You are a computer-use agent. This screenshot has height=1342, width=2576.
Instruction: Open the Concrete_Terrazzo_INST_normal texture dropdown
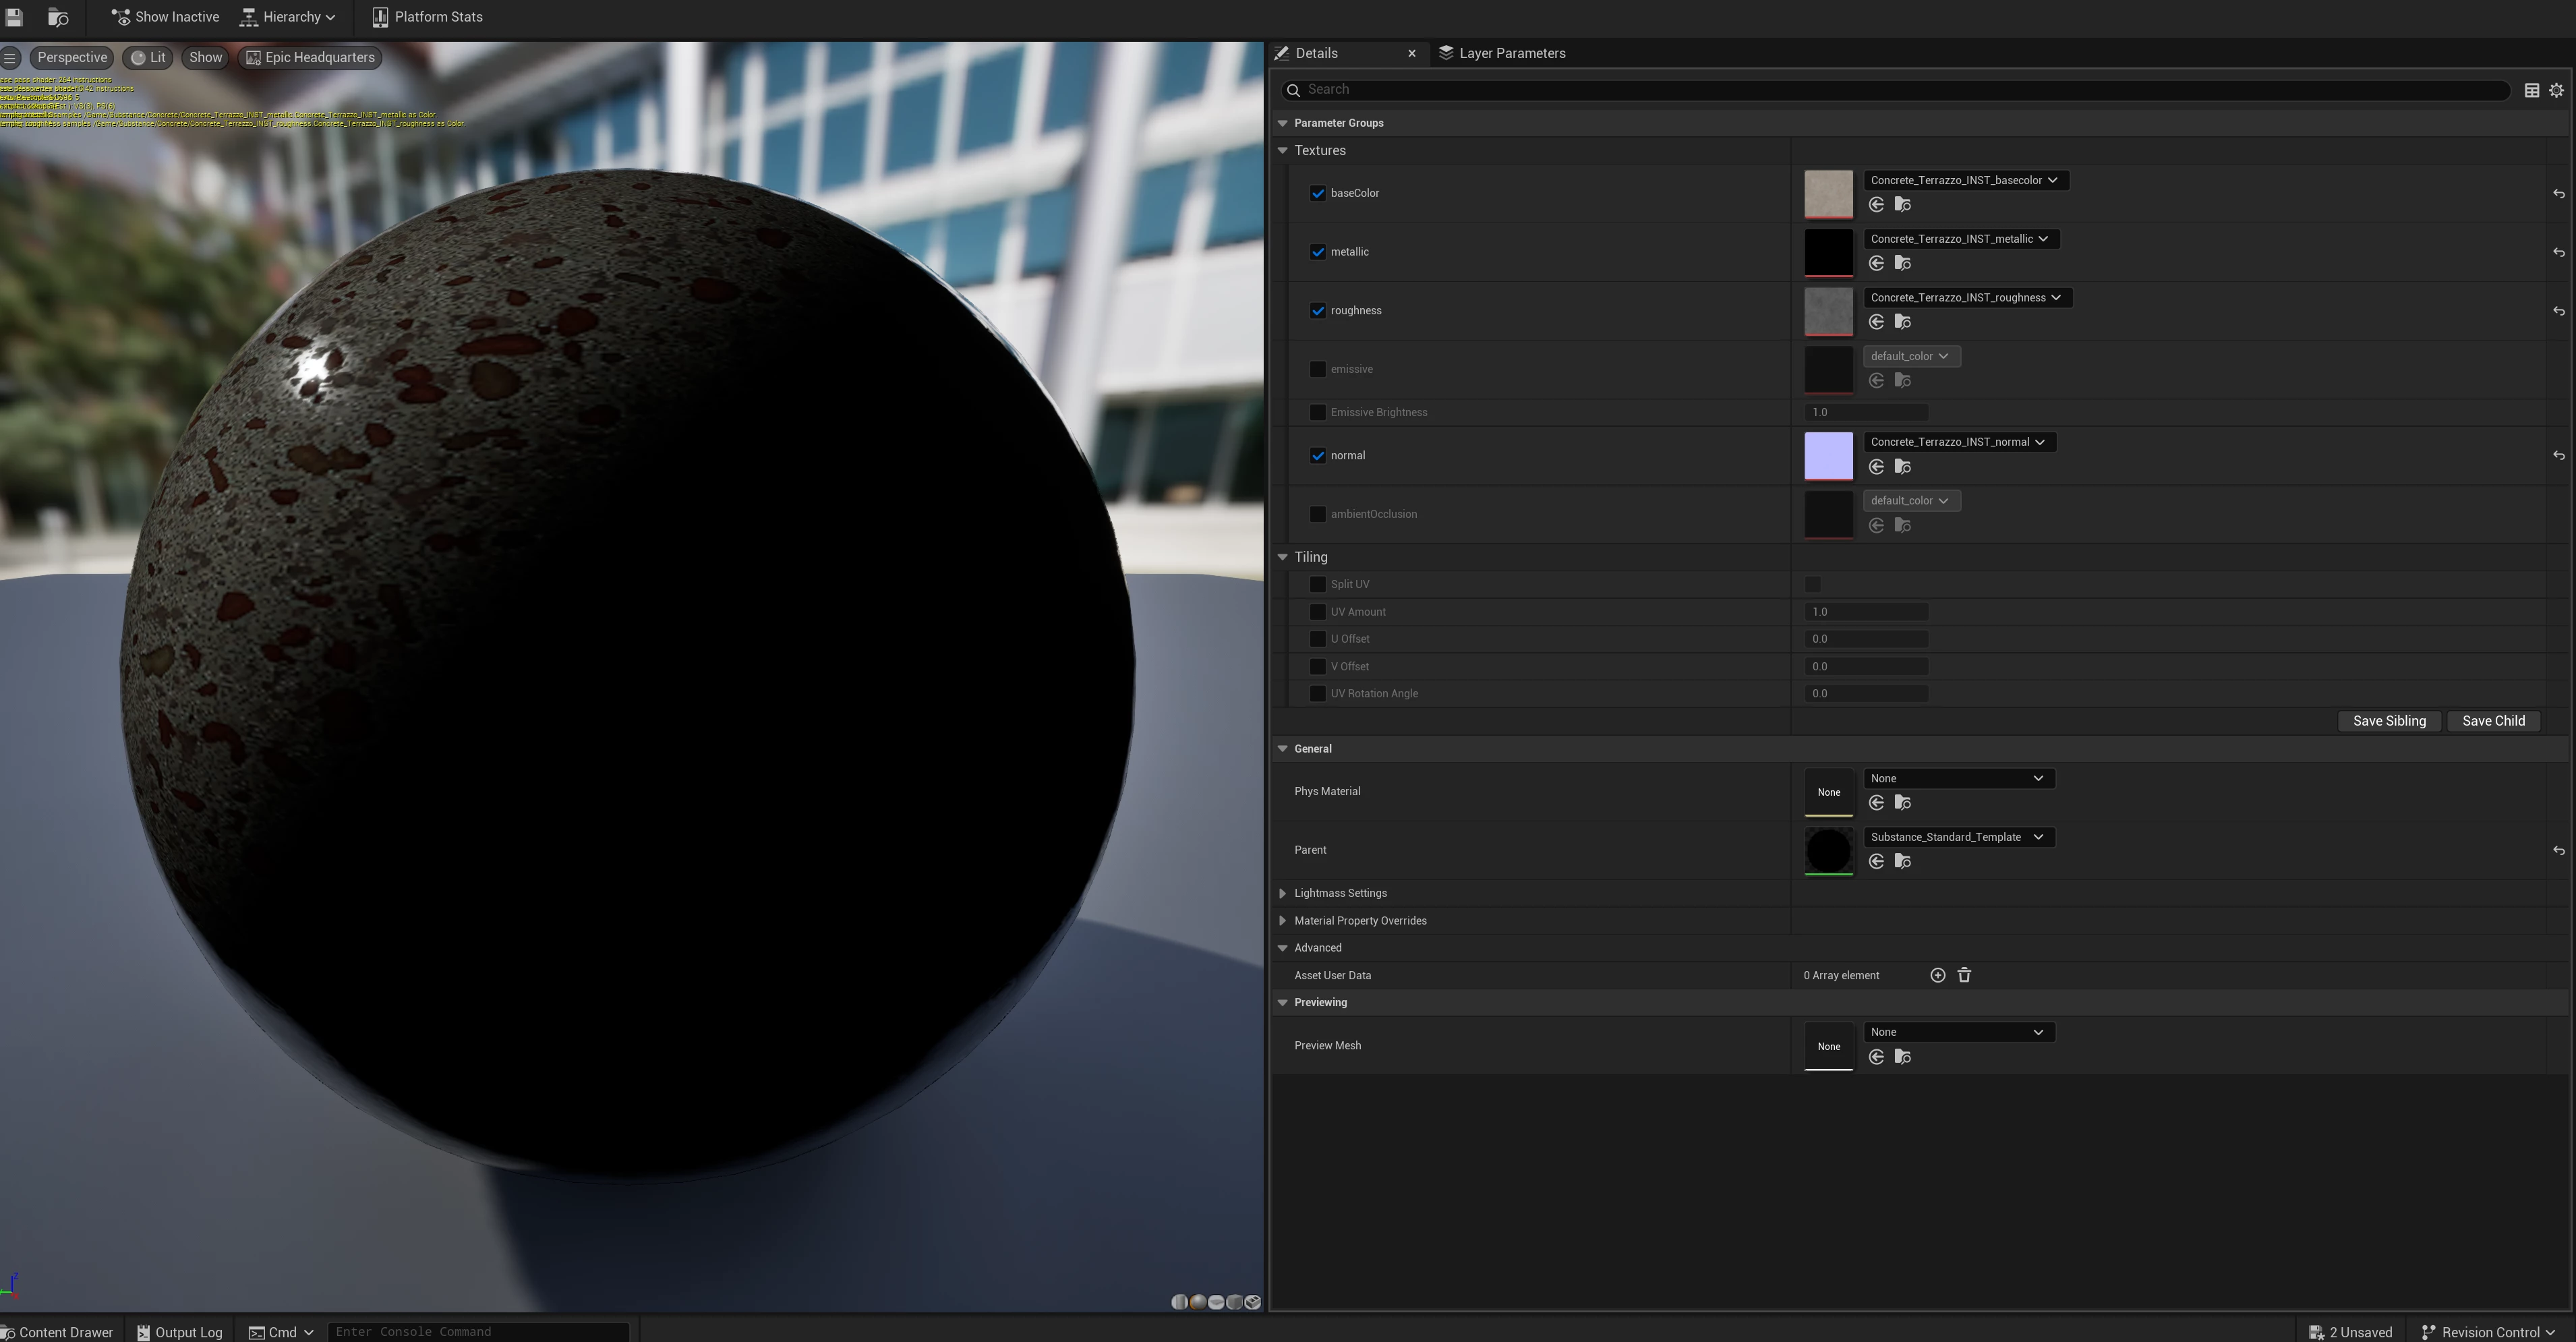(1959, 442)
